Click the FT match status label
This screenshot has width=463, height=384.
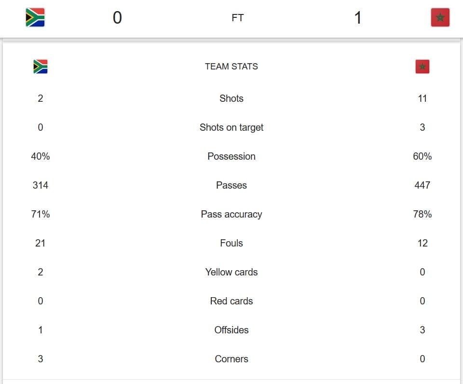pyautogui.click(x=237, y=18)
